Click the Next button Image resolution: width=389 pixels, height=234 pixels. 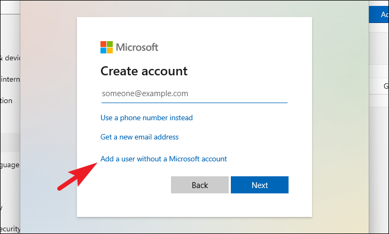(260, 185)
